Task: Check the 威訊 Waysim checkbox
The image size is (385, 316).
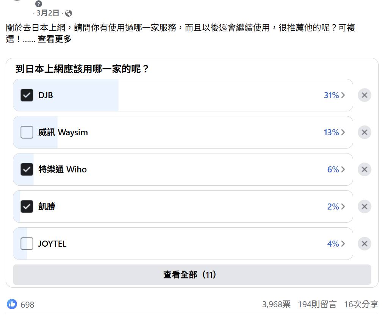Action: coord(27,132)
